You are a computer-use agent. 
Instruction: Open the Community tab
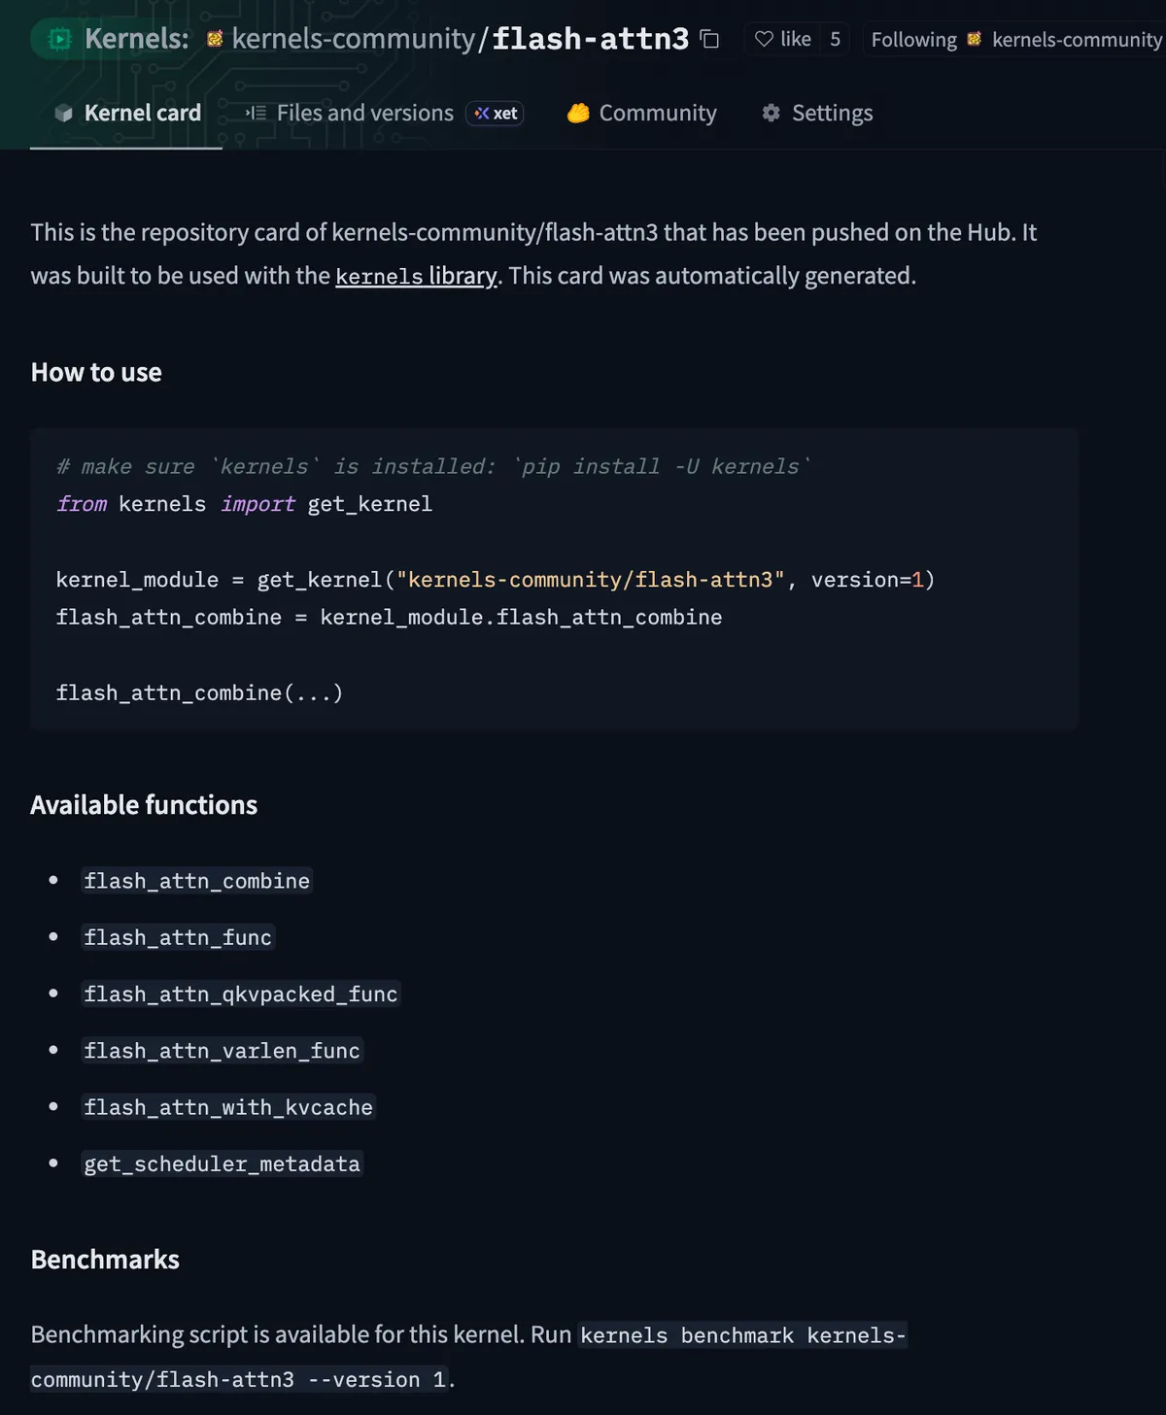pyautogui.click(x=641, y=114)
